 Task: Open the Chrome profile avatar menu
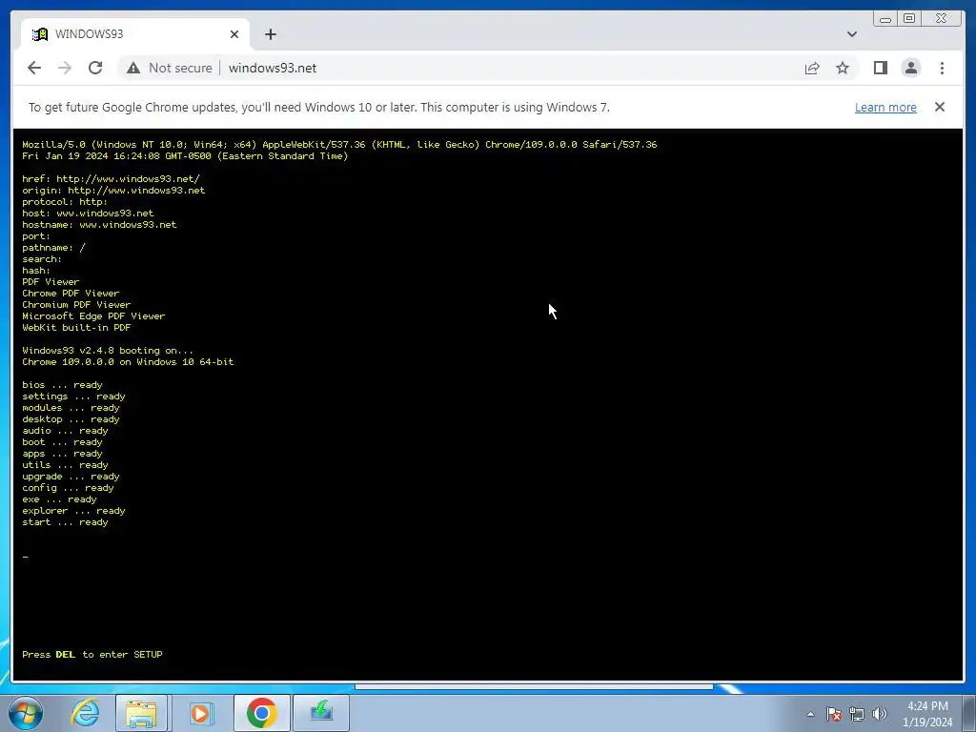pos(910,68)
